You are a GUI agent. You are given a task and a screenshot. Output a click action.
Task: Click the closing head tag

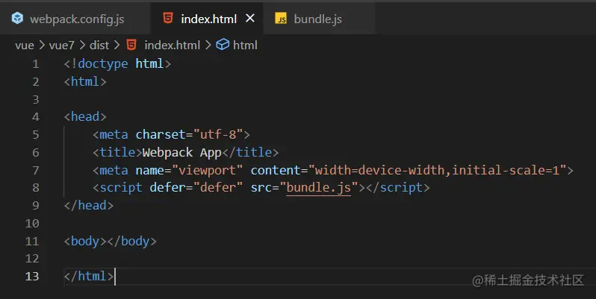coord(89,205)
